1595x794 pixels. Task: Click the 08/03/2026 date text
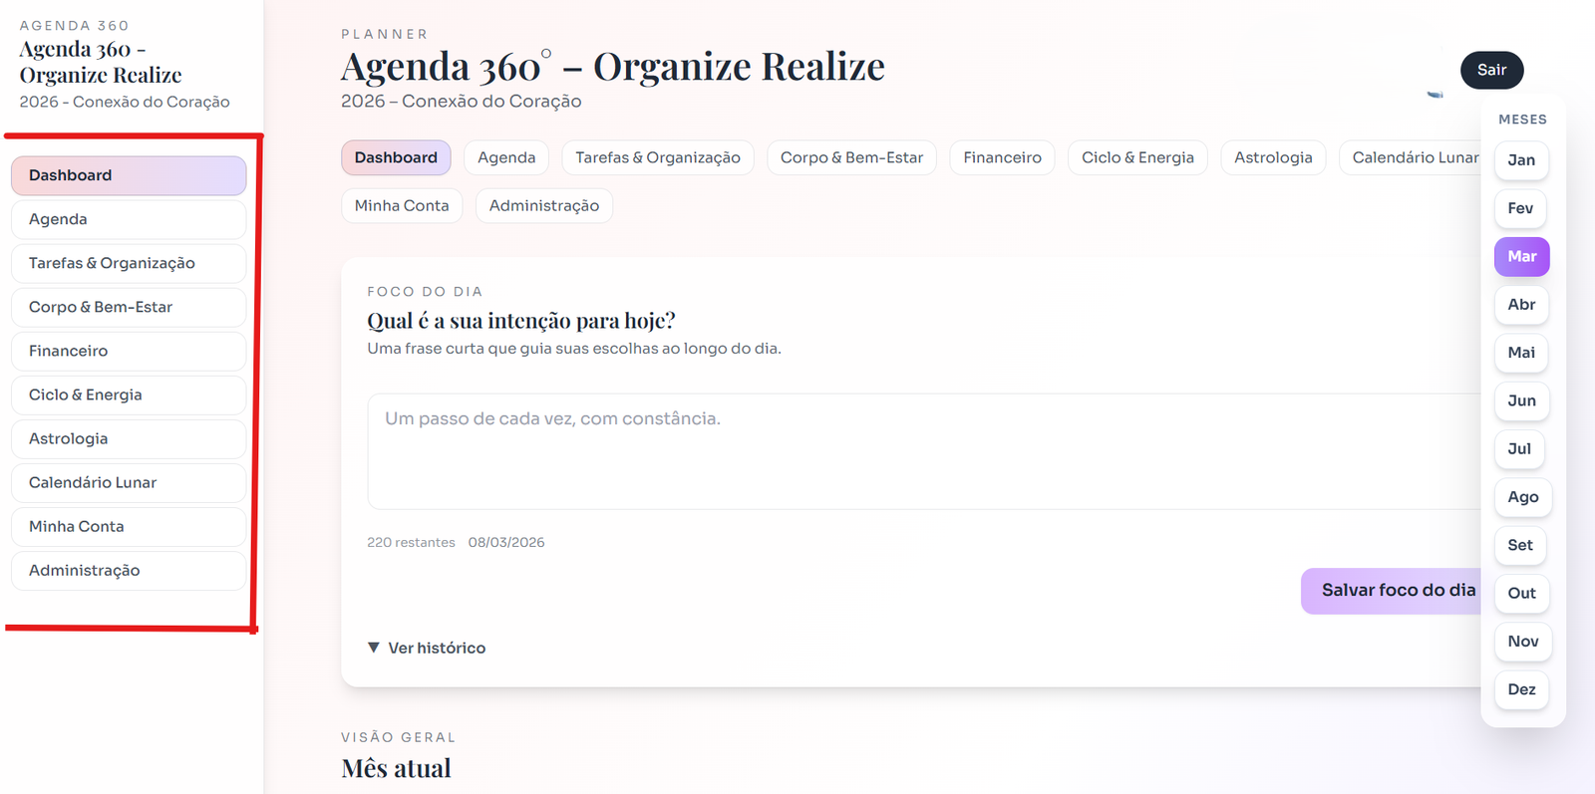pyautogui.click(x=506, y=543)
